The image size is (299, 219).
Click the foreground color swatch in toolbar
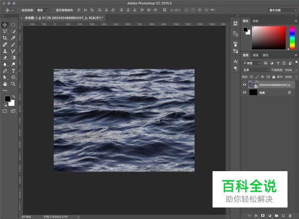coord(7,99)
